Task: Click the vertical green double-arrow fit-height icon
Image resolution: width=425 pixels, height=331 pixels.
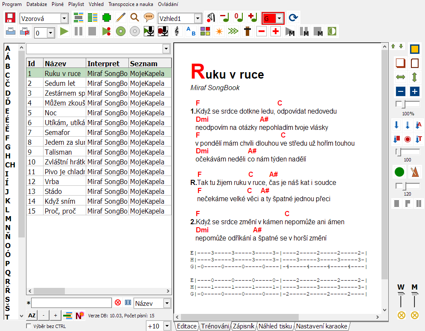Action: 414,77
